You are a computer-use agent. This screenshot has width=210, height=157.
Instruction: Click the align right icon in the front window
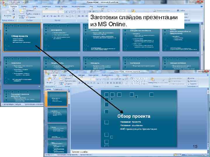114,83
